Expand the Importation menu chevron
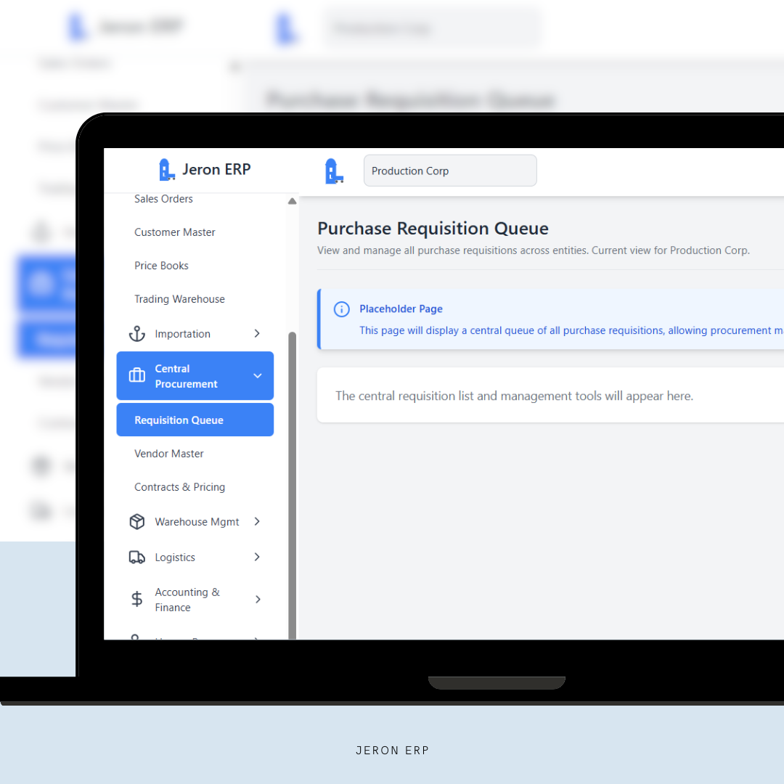Image resolution: width=784 pixels, height=784 pixels. point(257,334)
